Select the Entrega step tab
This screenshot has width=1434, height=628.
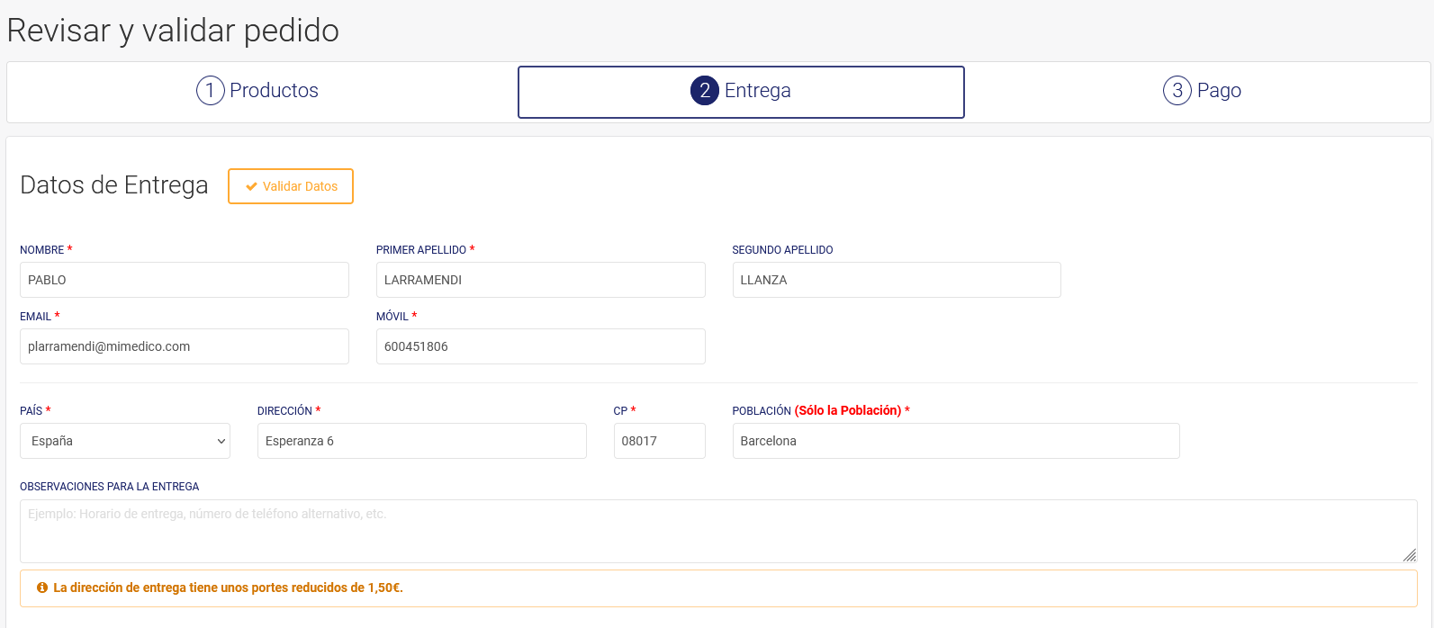click(x=740, y=91)
